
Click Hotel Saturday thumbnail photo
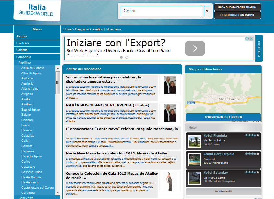194,178
